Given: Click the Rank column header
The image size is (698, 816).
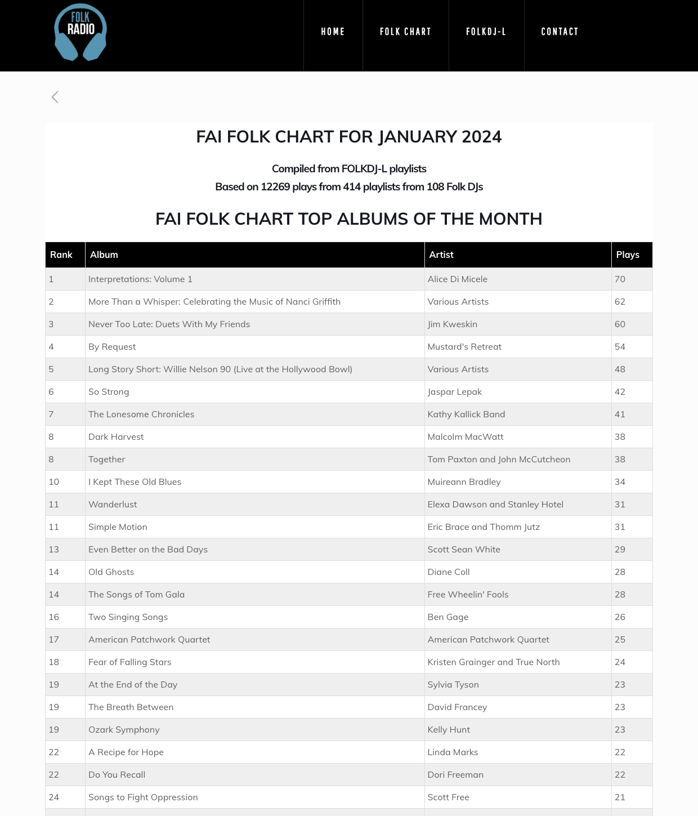Looking at the screenshot, I should pos(61,255).
